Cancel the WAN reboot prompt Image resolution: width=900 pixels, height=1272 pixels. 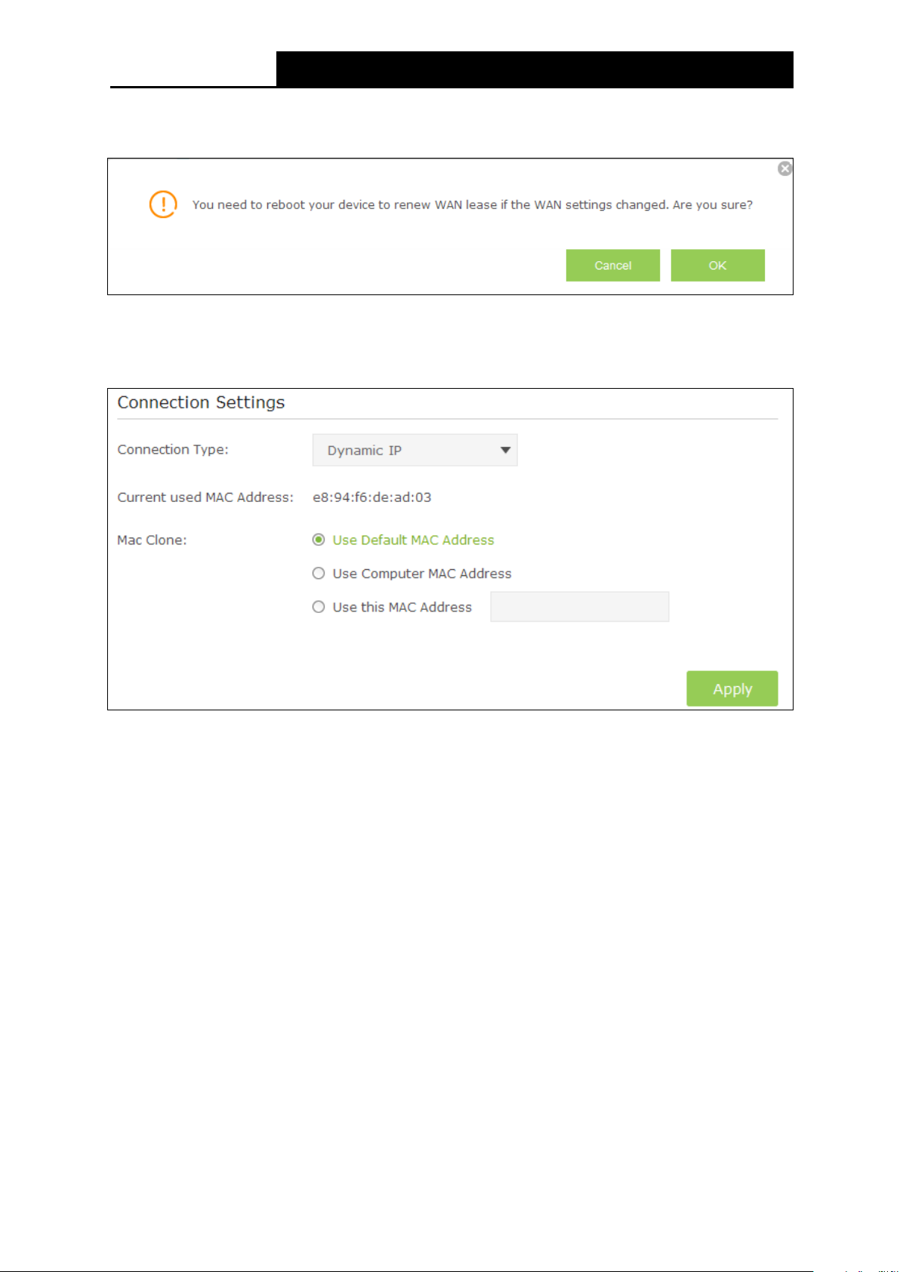[x=612, y=265]
